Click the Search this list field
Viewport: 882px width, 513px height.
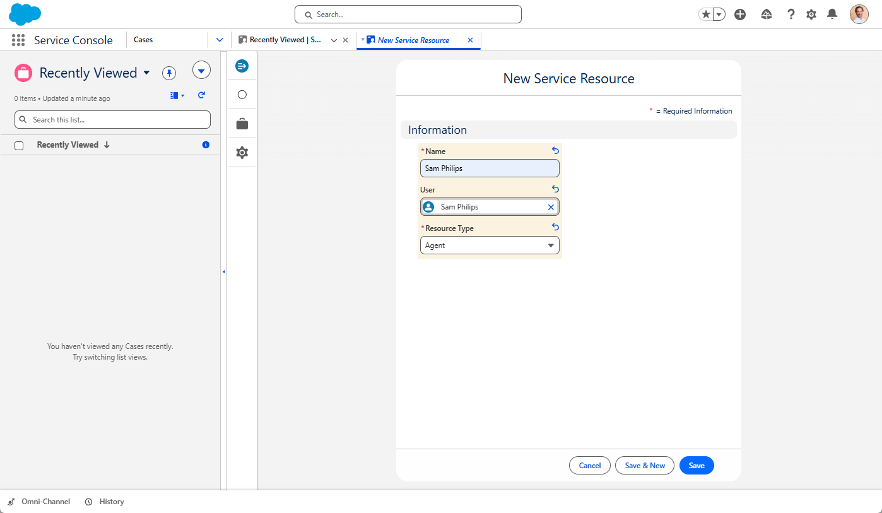pyautogui.click(x=112, y=120)
